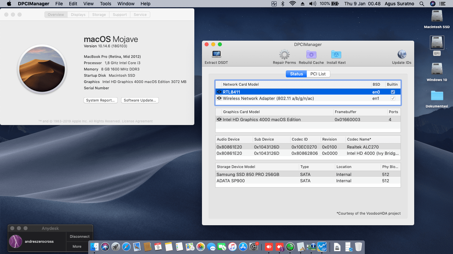Toggle Builtin checkbox for the Wireless Network Adapter

point(393,98)
